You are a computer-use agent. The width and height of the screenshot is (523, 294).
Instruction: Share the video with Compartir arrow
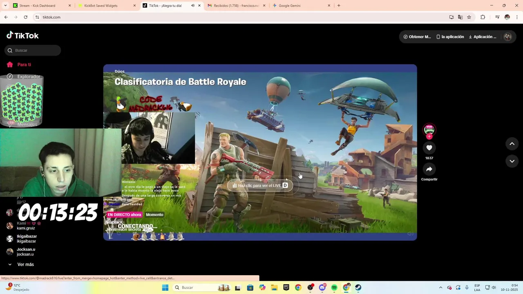[429, 169]
